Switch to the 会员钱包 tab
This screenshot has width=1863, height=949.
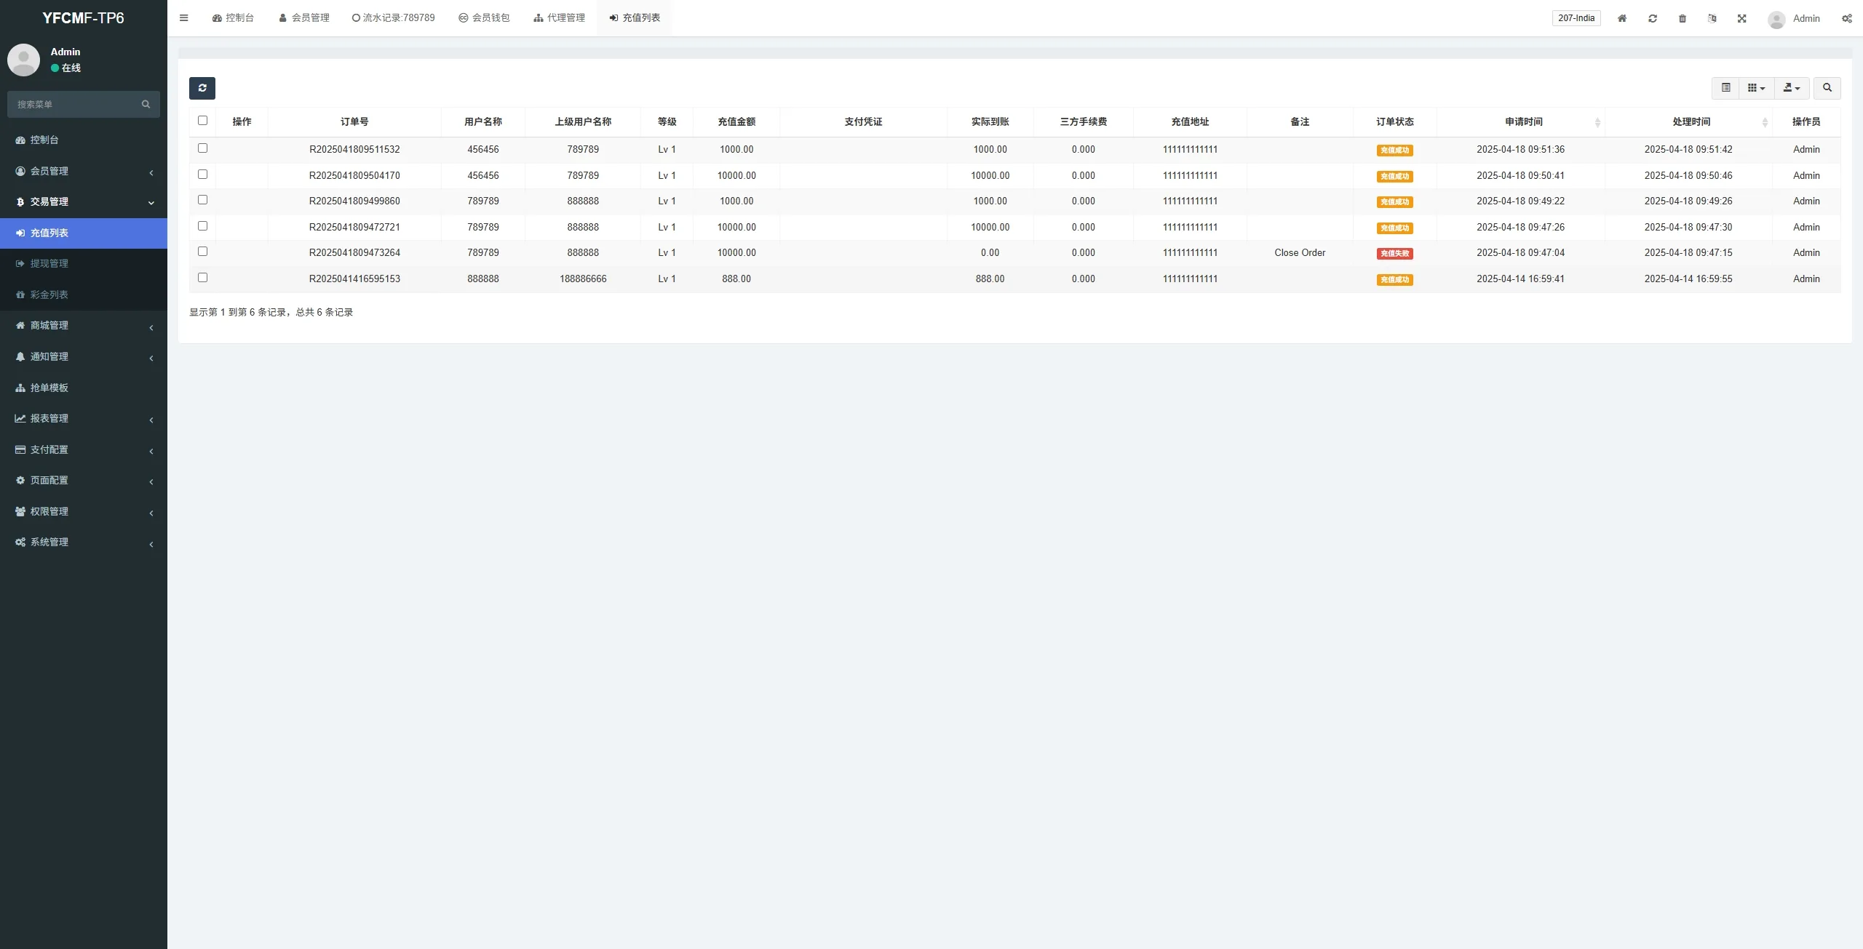click(x=484, y=18)
